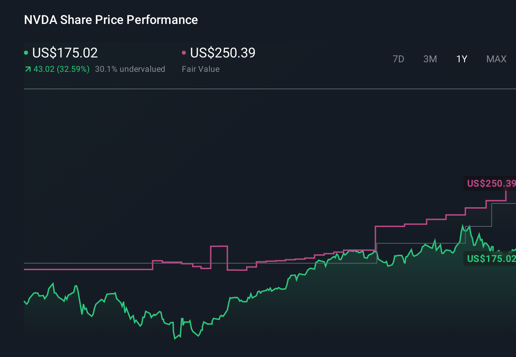Image resolution: width=516 pixels, height=357 pixels.
Task: Open the MAX time range view
Action: click(496, 59)
